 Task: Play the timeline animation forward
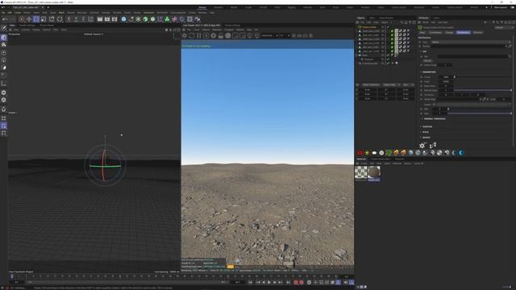[269, 282]
